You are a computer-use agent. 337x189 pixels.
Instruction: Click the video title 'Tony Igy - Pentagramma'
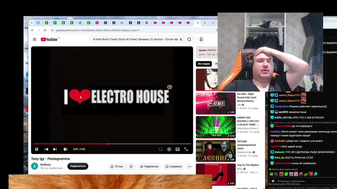(x=50, y=159)
